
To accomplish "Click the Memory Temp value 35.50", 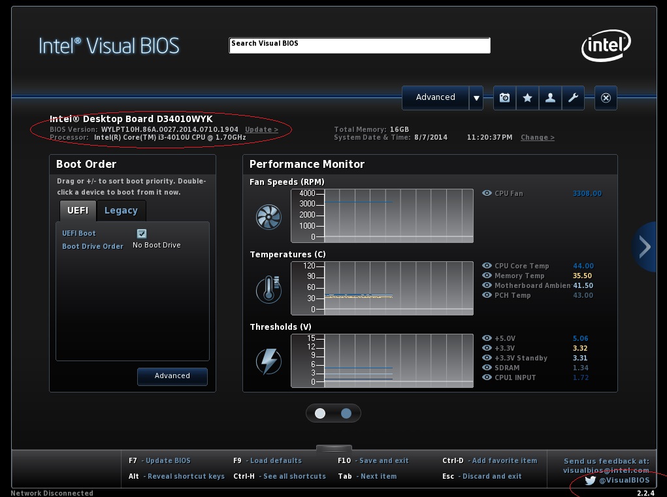I will click(x=582, y=276).
